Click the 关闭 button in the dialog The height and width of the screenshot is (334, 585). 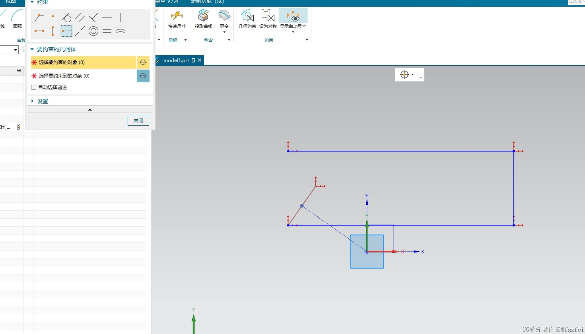coord(138,120)
